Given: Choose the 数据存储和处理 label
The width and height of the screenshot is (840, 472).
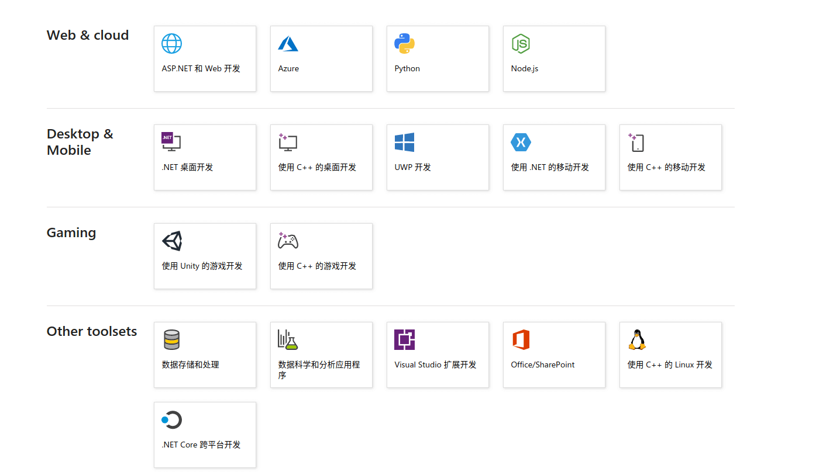Looking at the screenshot, I should tap(190, 365).
